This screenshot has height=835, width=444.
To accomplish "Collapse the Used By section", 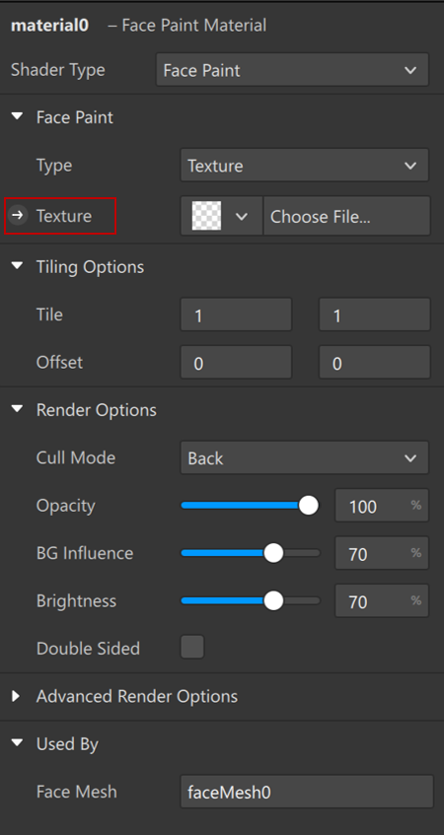I will [x=18, y=742].
